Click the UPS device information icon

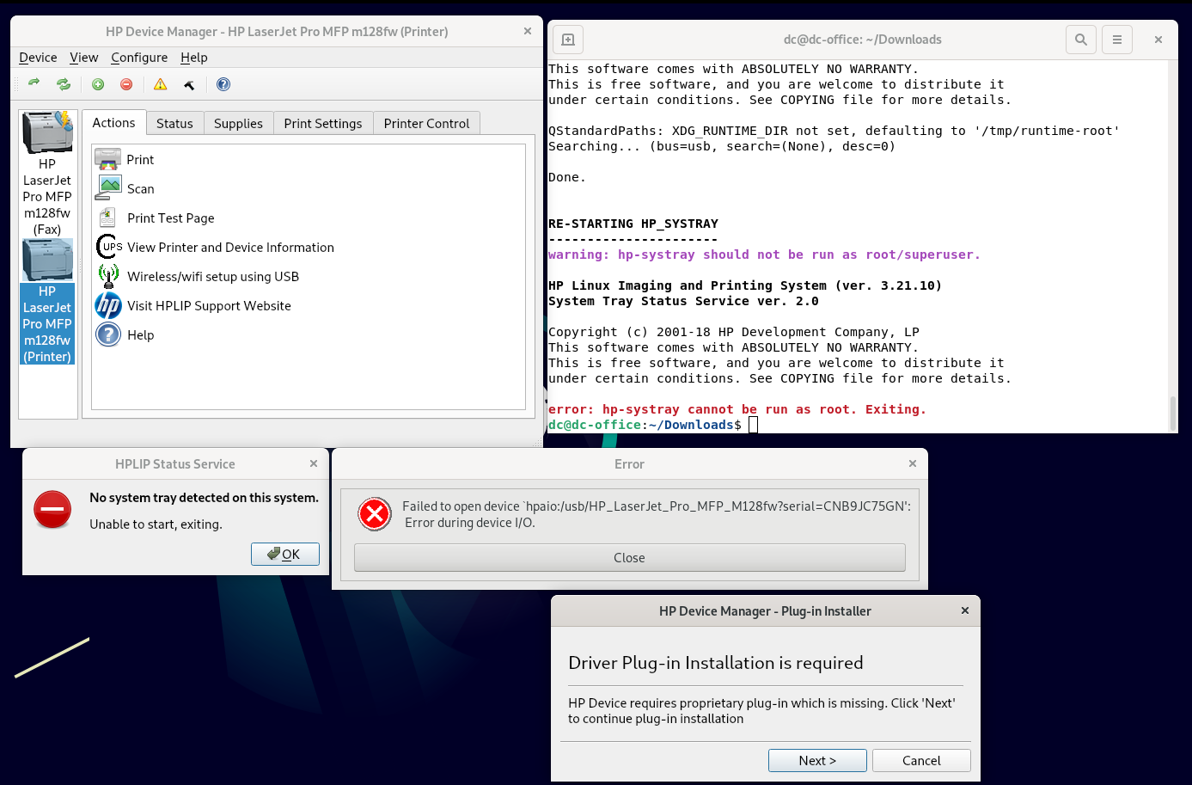point(108,247)
